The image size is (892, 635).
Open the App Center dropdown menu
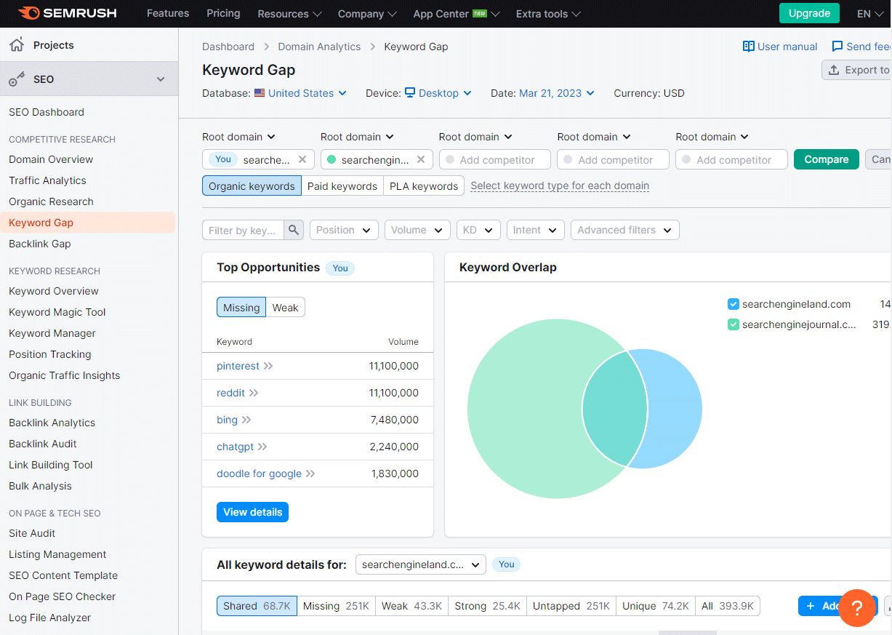point(457,14)
